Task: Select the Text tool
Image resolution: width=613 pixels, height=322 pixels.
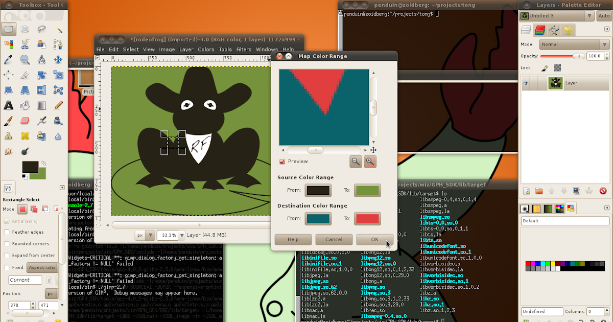Action: click(8, 105)
